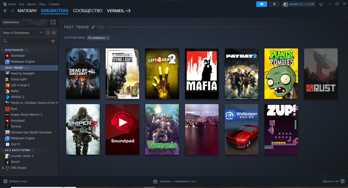This screenshot has height=188, width=348.
Task: Open the Soundpad cover tile
Action: (x=122, y=129)
